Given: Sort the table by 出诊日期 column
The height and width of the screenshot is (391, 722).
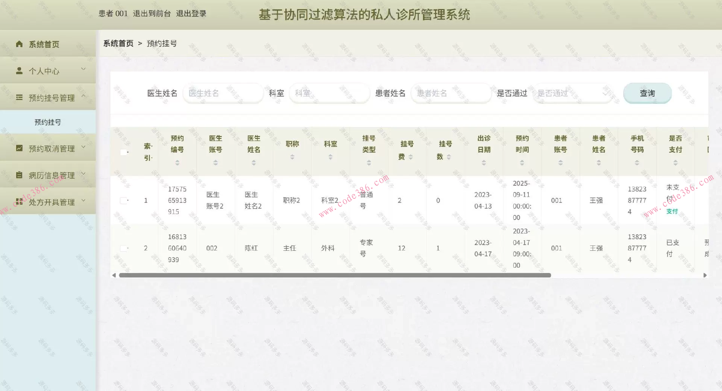Looking at the screenshot, I should tap(484, 162).
